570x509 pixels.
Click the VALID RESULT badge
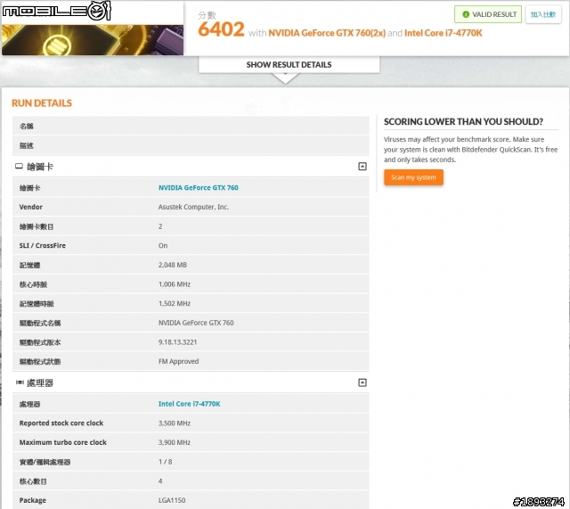pyautogui.click(x=488, y=14)
